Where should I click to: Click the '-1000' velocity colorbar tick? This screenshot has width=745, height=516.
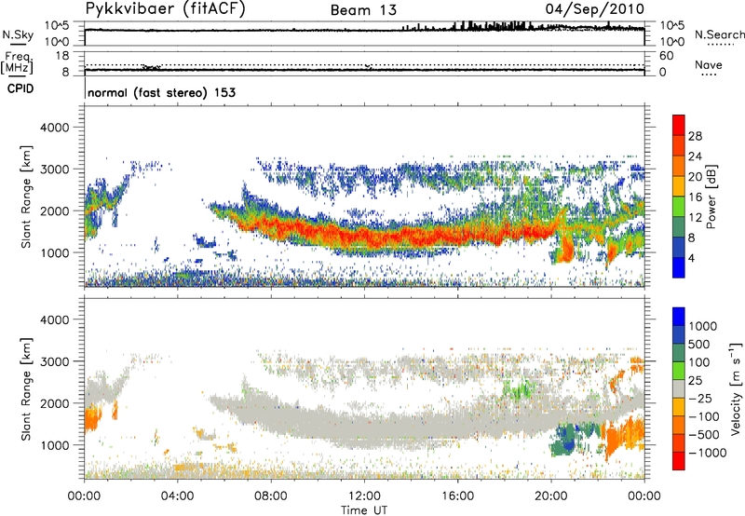(708, 453)
